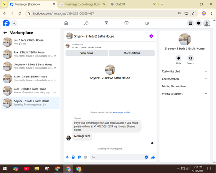
Task: Click Shyane's large profile picture in right panel
Action: tap(185, 39)
